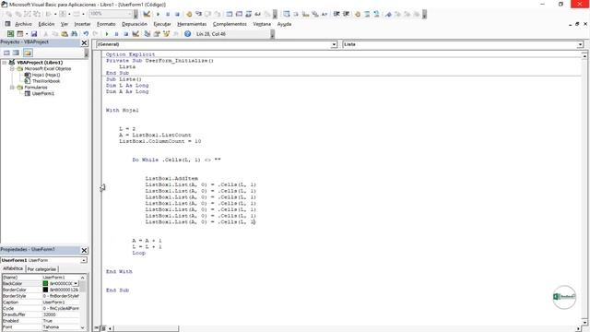
Task: Click the green BackColor swatch
Action: tap(45, 283)
